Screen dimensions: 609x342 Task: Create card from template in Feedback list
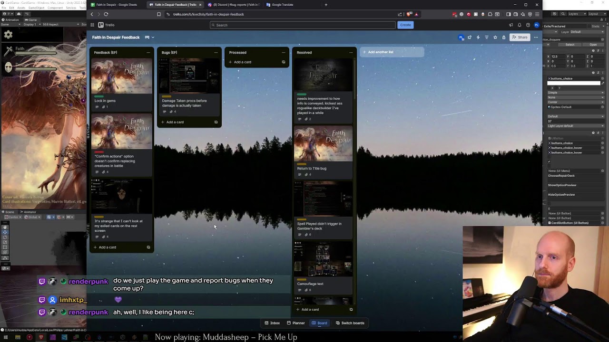tap(148, 247)
